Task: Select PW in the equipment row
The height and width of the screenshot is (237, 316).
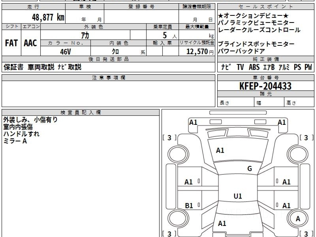Action: [x=308, y=67]
